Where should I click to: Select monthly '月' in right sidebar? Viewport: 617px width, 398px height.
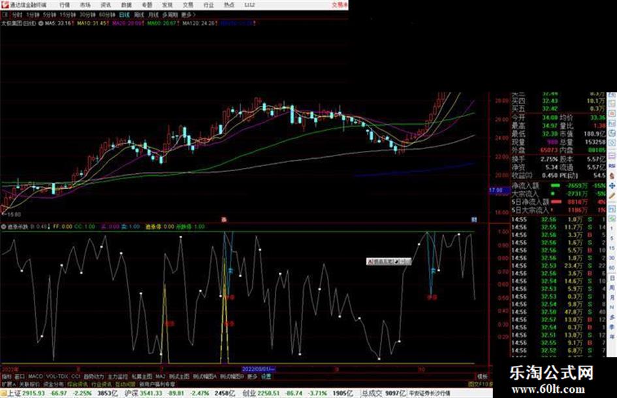pos(612,297)
